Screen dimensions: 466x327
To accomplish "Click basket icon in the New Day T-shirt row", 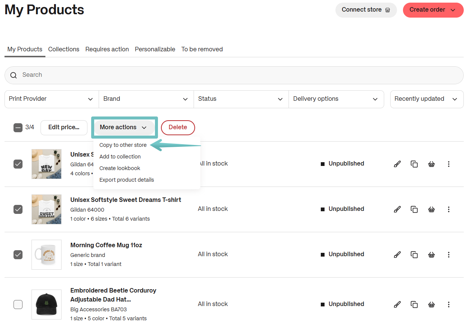I will (x=431, y=164).
